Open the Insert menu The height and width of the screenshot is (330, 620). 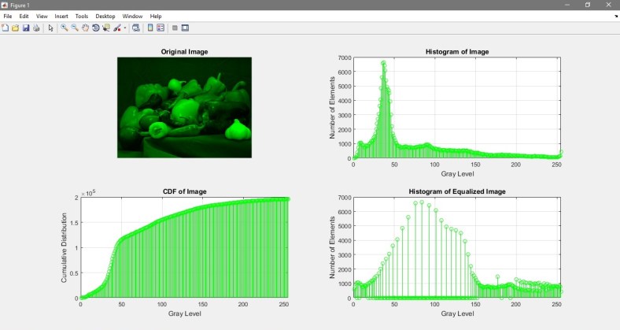(x=61, y=16)
